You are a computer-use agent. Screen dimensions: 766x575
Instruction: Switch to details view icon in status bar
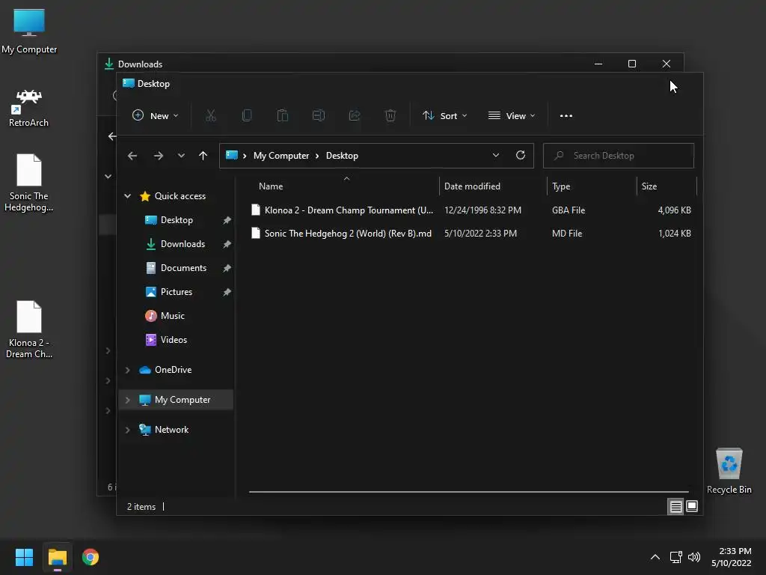[675, 507]
